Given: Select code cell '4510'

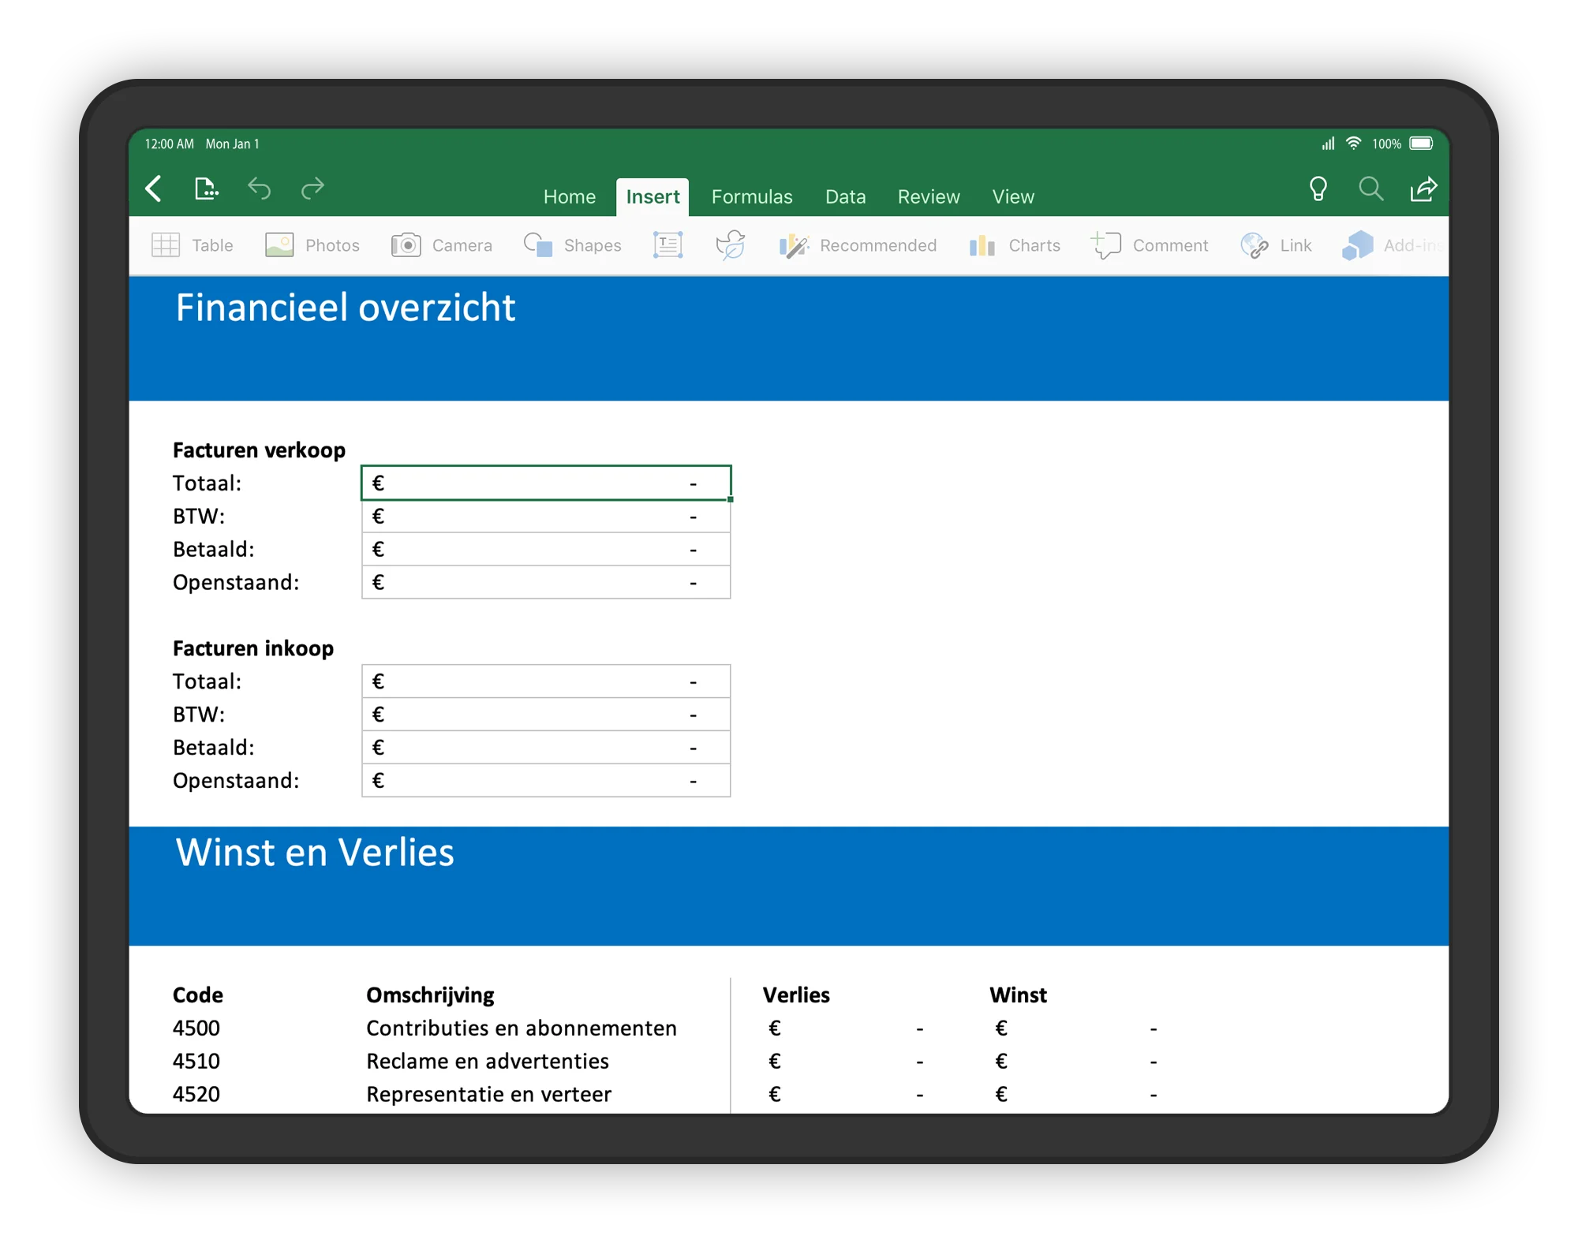Looking at the screenshot, I should [196, 1062].
